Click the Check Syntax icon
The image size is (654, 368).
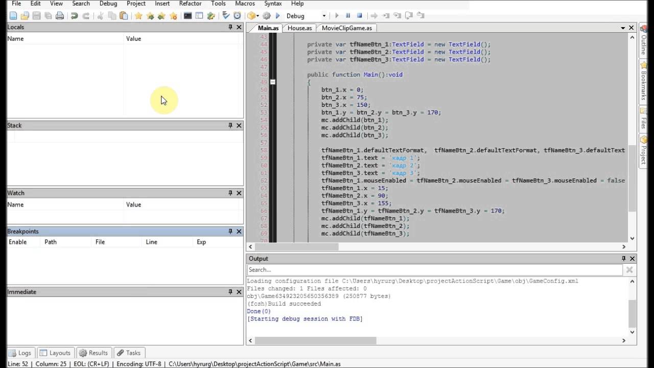226,16
